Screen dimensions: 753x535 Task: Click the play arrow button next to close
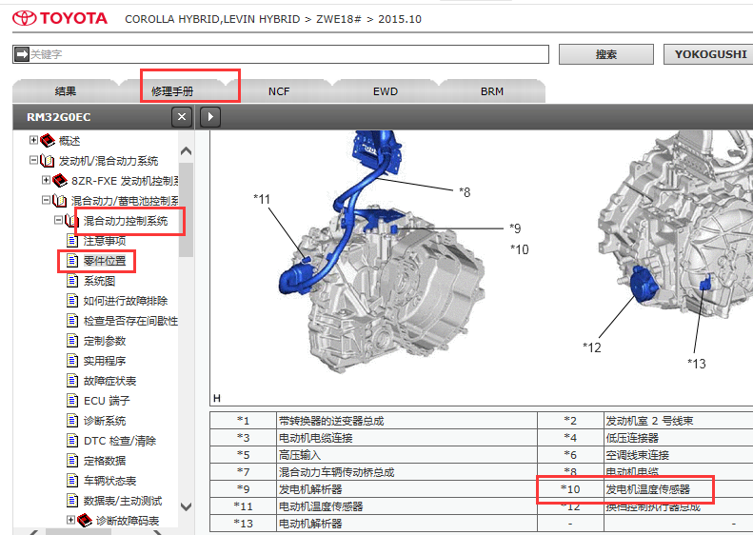(210, 117)
